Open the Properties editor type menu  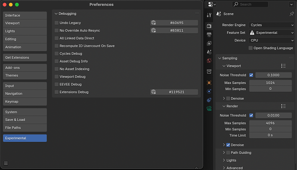[x=212, y=4]
